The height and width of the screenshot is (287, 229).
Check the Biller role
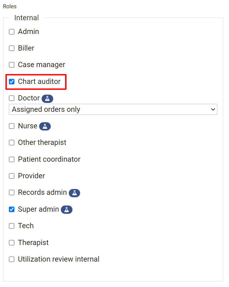click(12, 48)
